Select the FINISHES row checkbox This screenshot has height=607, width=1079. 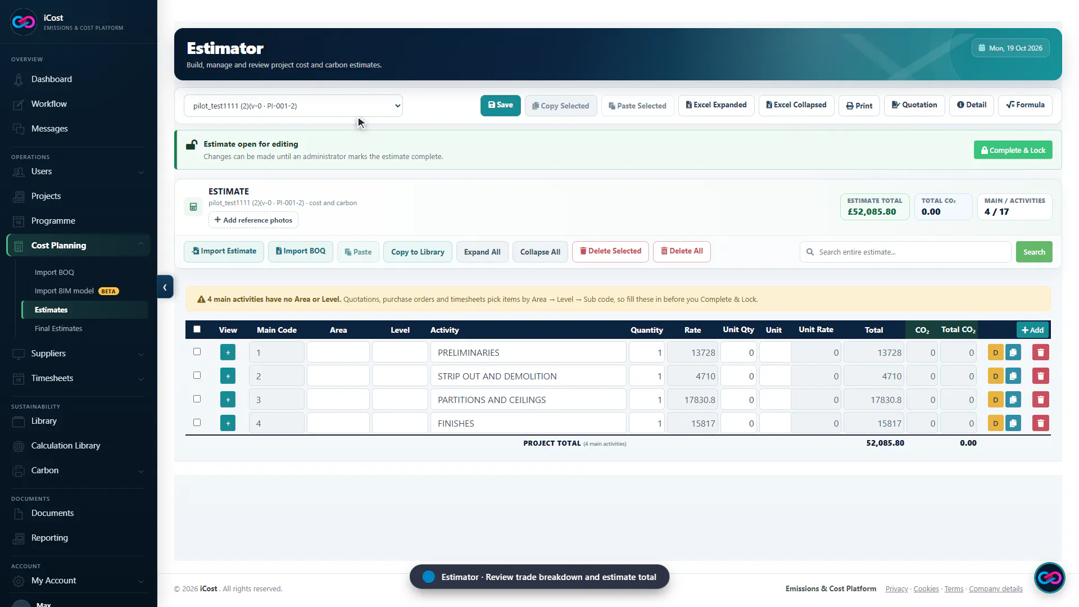197,423
